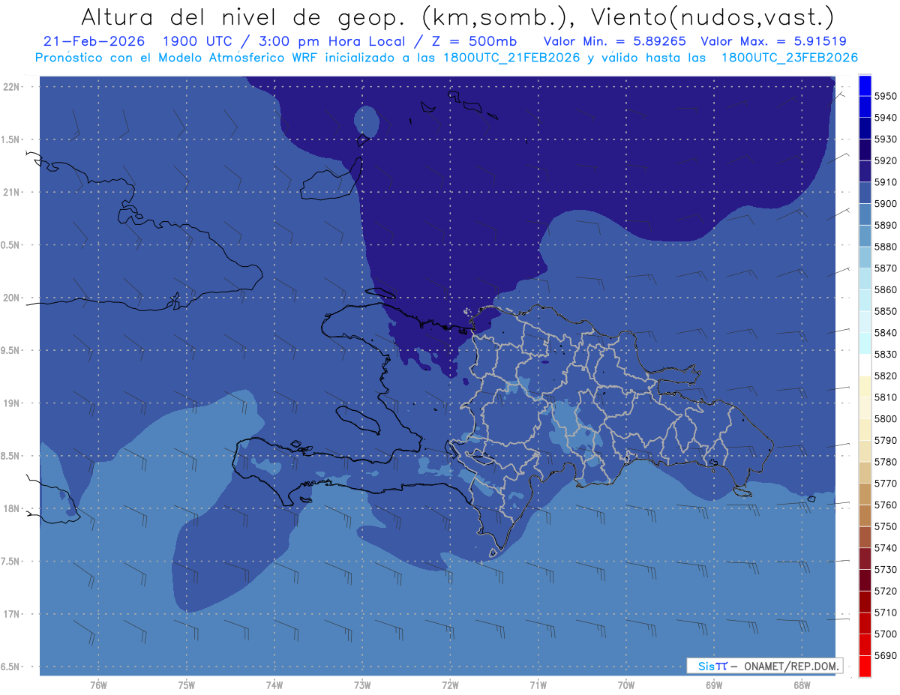This screenshot has width=900, height=695.
Task: Click colorbar value '5890'
Action: pos(886,226)
